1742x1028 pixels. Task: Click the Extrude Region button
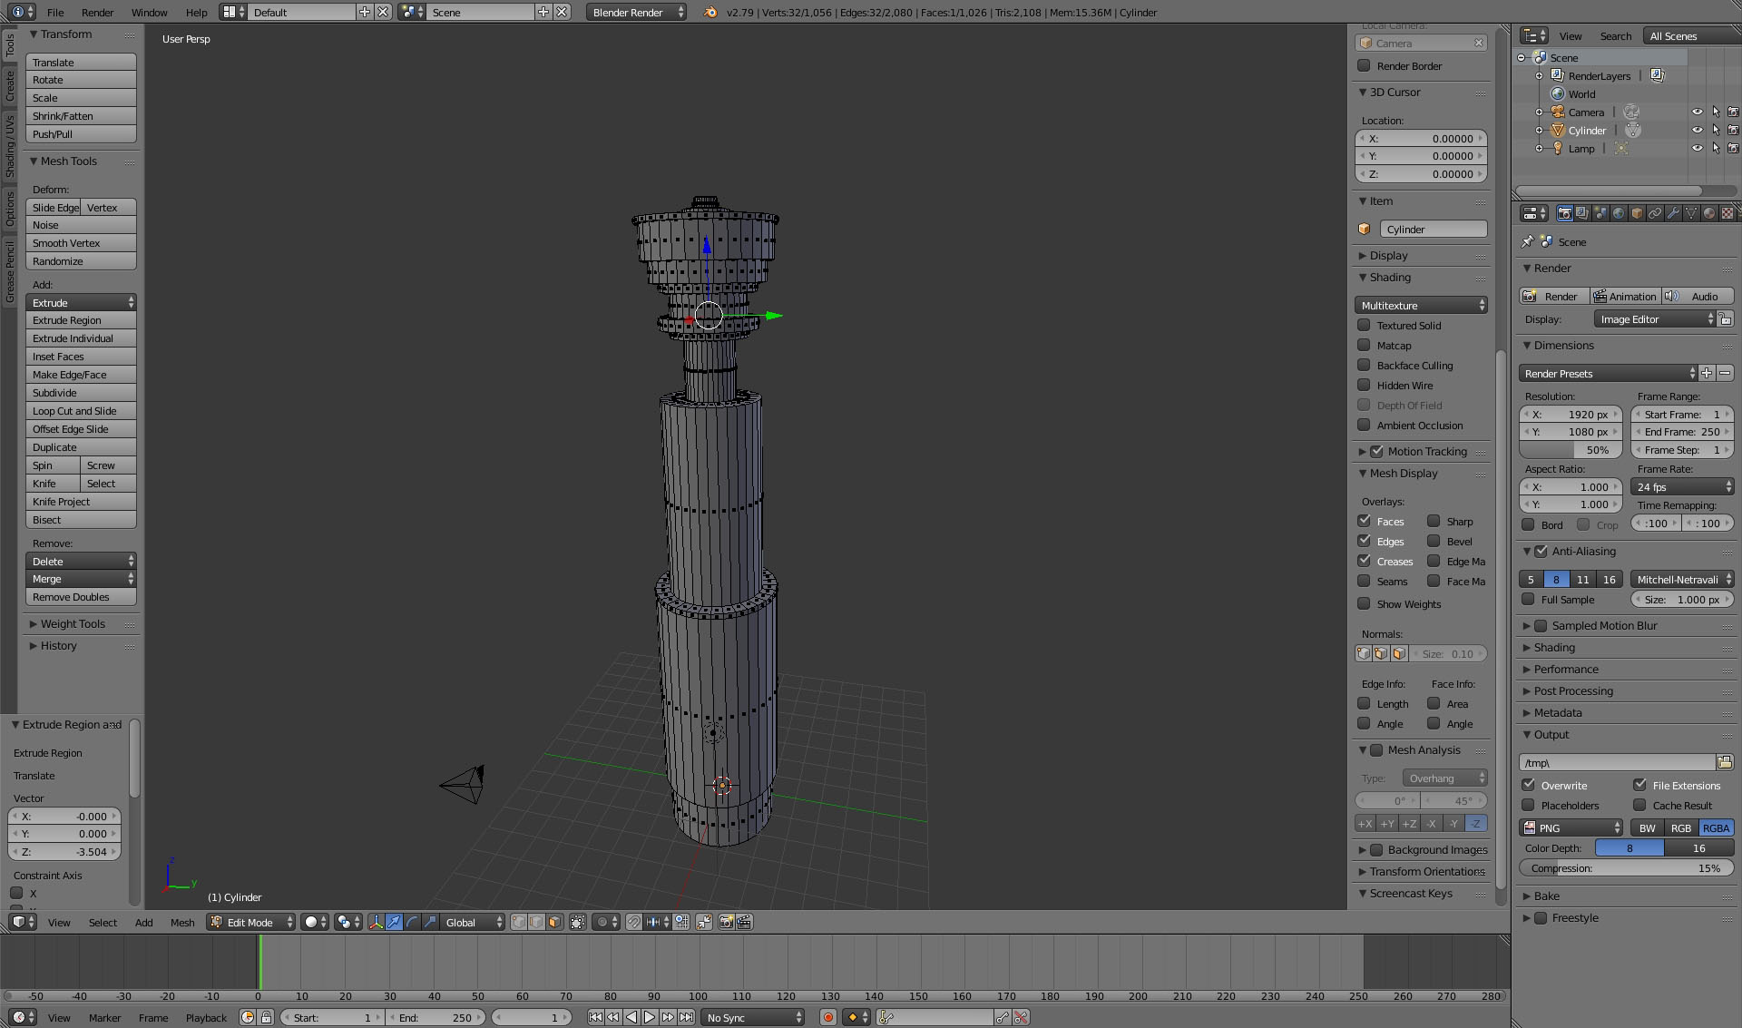[x=81, y=319]
